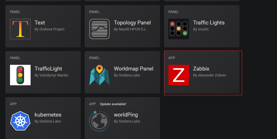The image size is (277, 139).
Task: Select the Traffic Lights plugin name
Action: pos(209,23)
